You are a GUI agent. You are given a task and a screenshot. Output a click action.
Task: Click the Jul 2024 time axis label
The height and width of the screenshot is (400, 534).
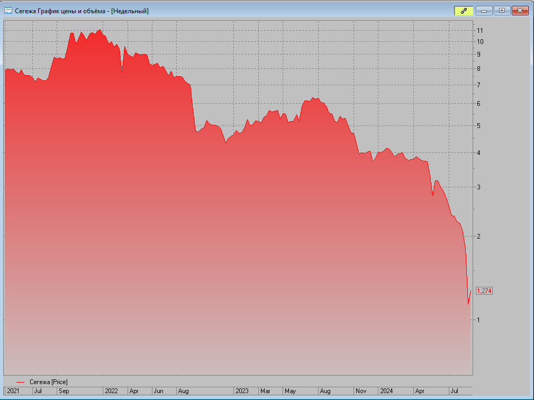coord(454,391)
